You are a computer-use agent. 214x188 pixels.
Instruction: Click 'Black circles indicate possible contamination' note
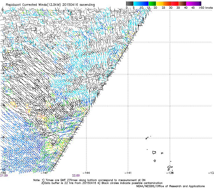(132, 183)
